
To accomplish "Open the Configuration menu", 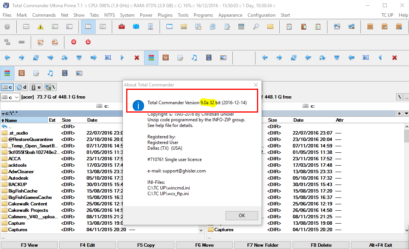I will tap(262, 15).
